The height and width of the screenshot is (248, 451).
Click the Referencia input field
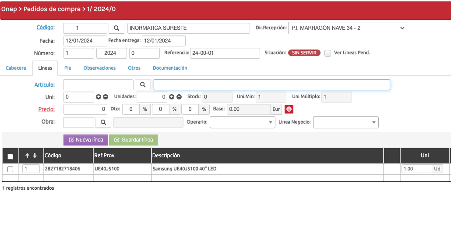[x=225, y=53]
